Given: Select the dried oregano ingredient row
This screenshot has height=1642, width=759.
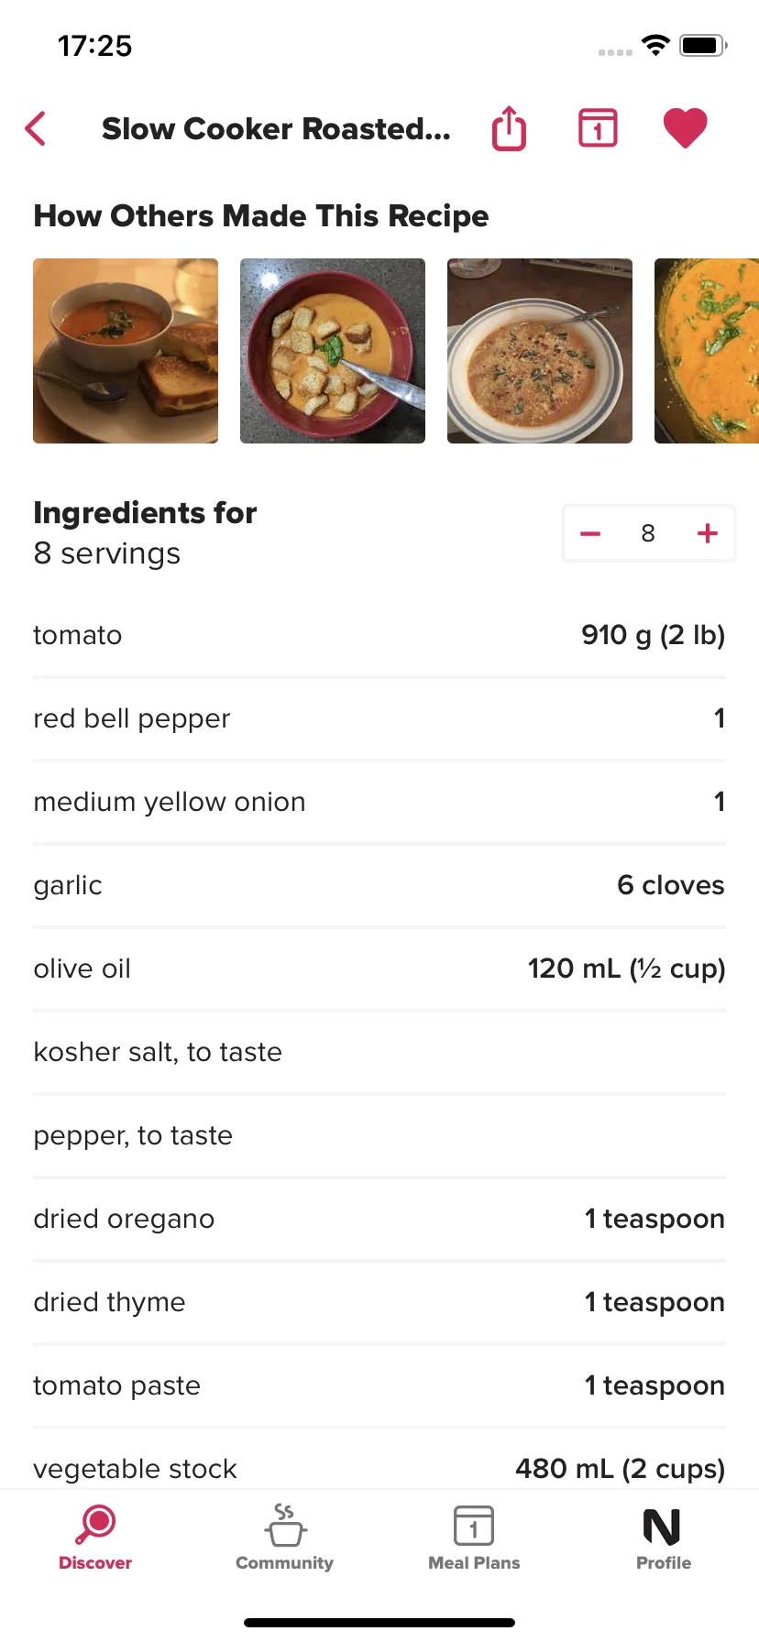Looking at the screenshot, I should point(379,1219).
